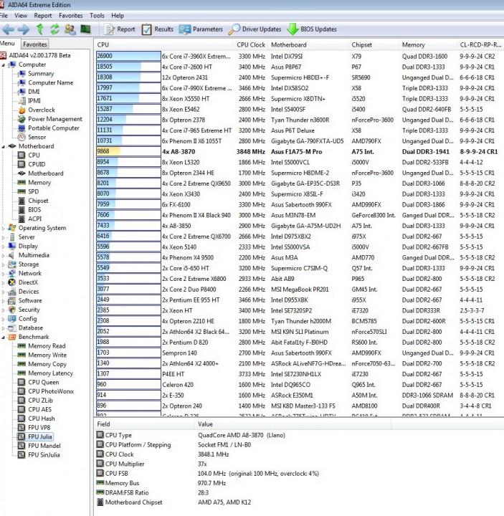Sort by the CPU Clock column header
This screenshot has width=504, height=516.
pos(251,44)
